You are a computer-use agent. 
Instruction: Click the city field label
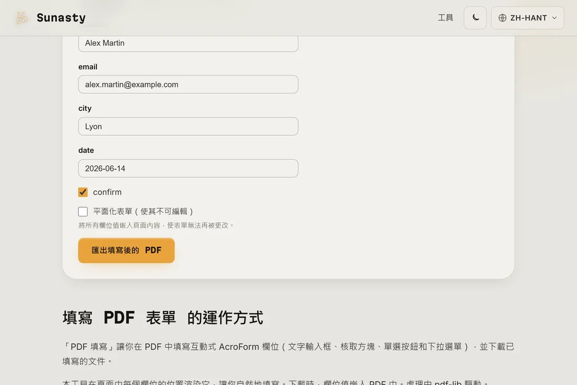click(x=84, y=108)
